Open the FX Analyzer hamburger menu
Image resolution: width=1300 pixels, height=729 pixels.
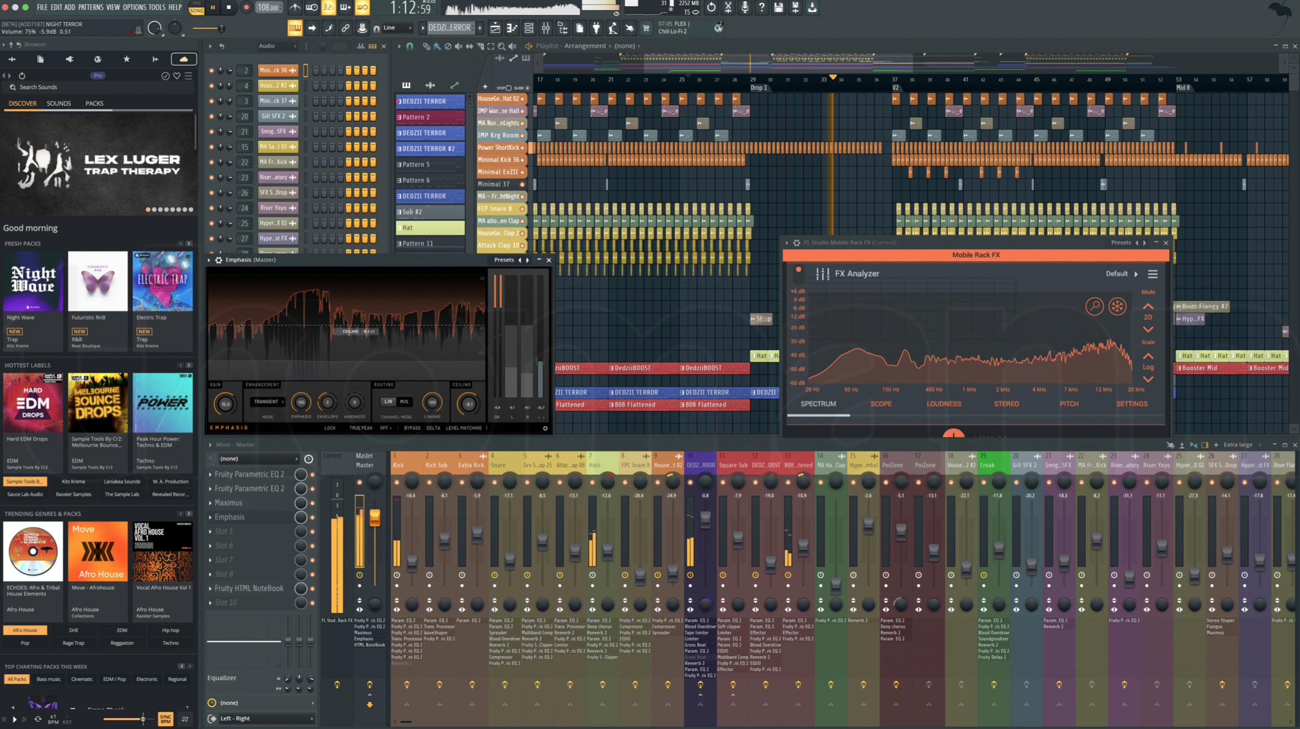click(1152, 274)
